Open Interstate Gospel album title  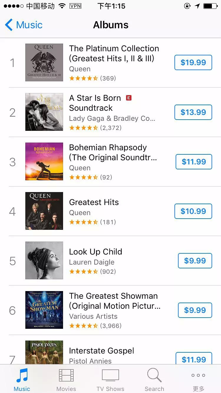pos(101,351)
